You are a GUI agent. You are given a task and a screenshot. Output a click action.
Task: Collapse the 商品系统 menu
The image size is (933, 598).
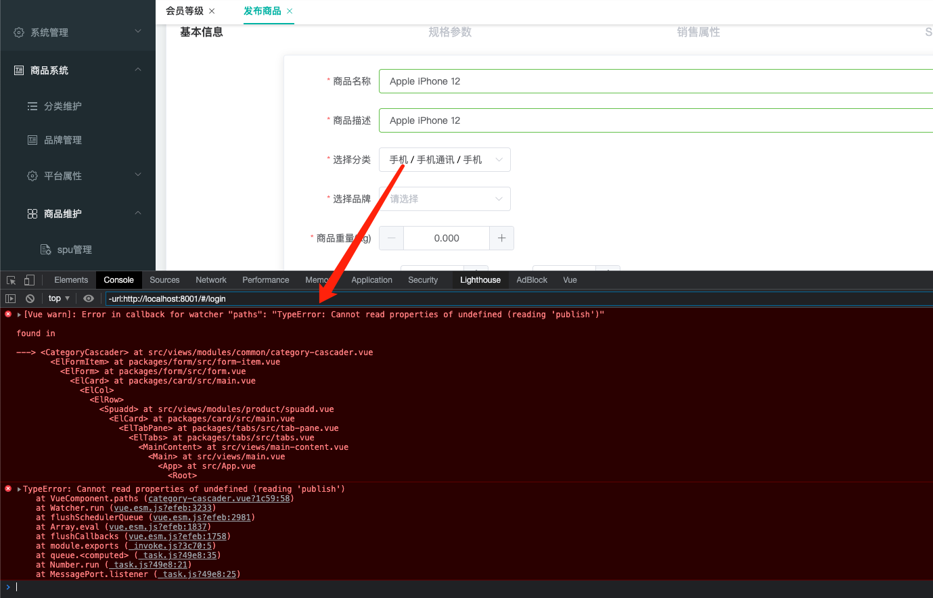(x=138, y=70)
